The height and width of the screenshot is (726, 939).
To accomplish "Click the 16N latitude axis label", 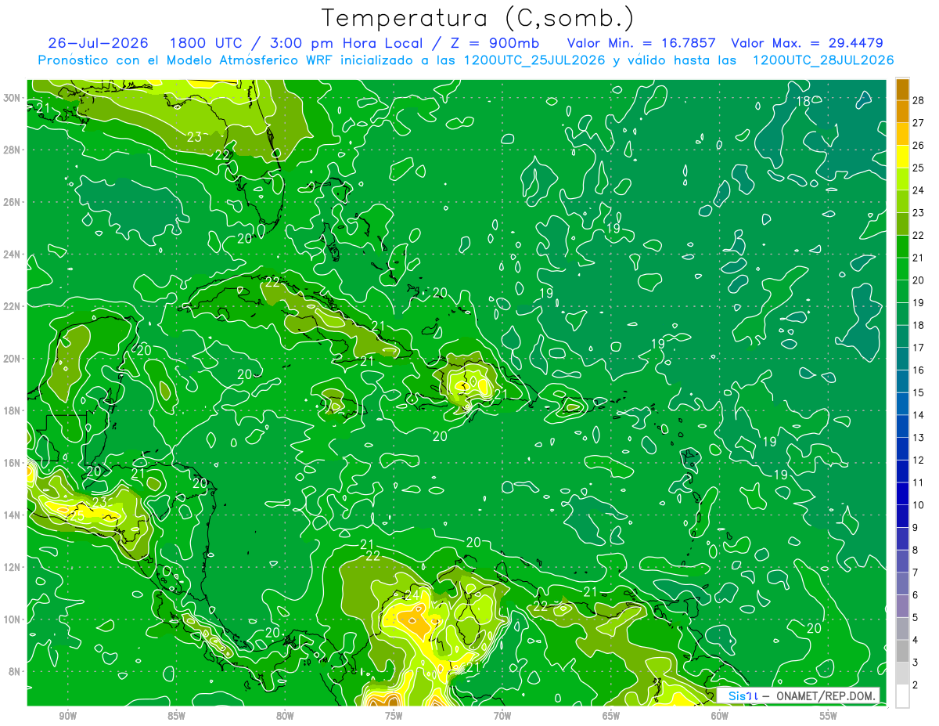I will coord(12,463).
